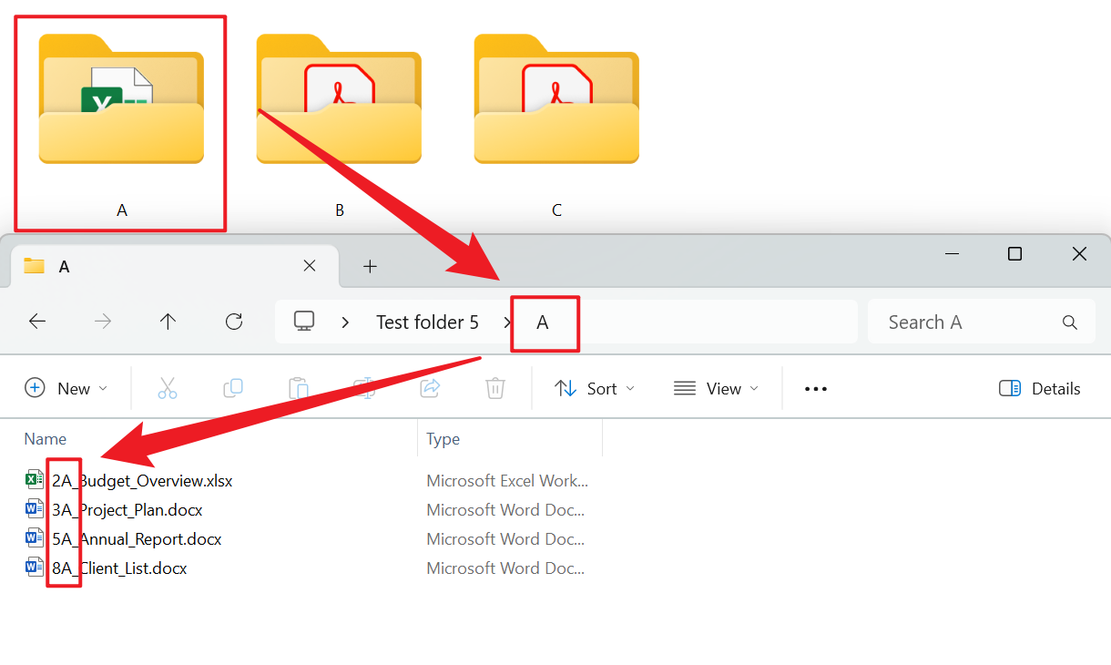Click Test folder 5 in breadcrumb
Viewport: 1111px width, 665px height.
click(x=427, y=322)
